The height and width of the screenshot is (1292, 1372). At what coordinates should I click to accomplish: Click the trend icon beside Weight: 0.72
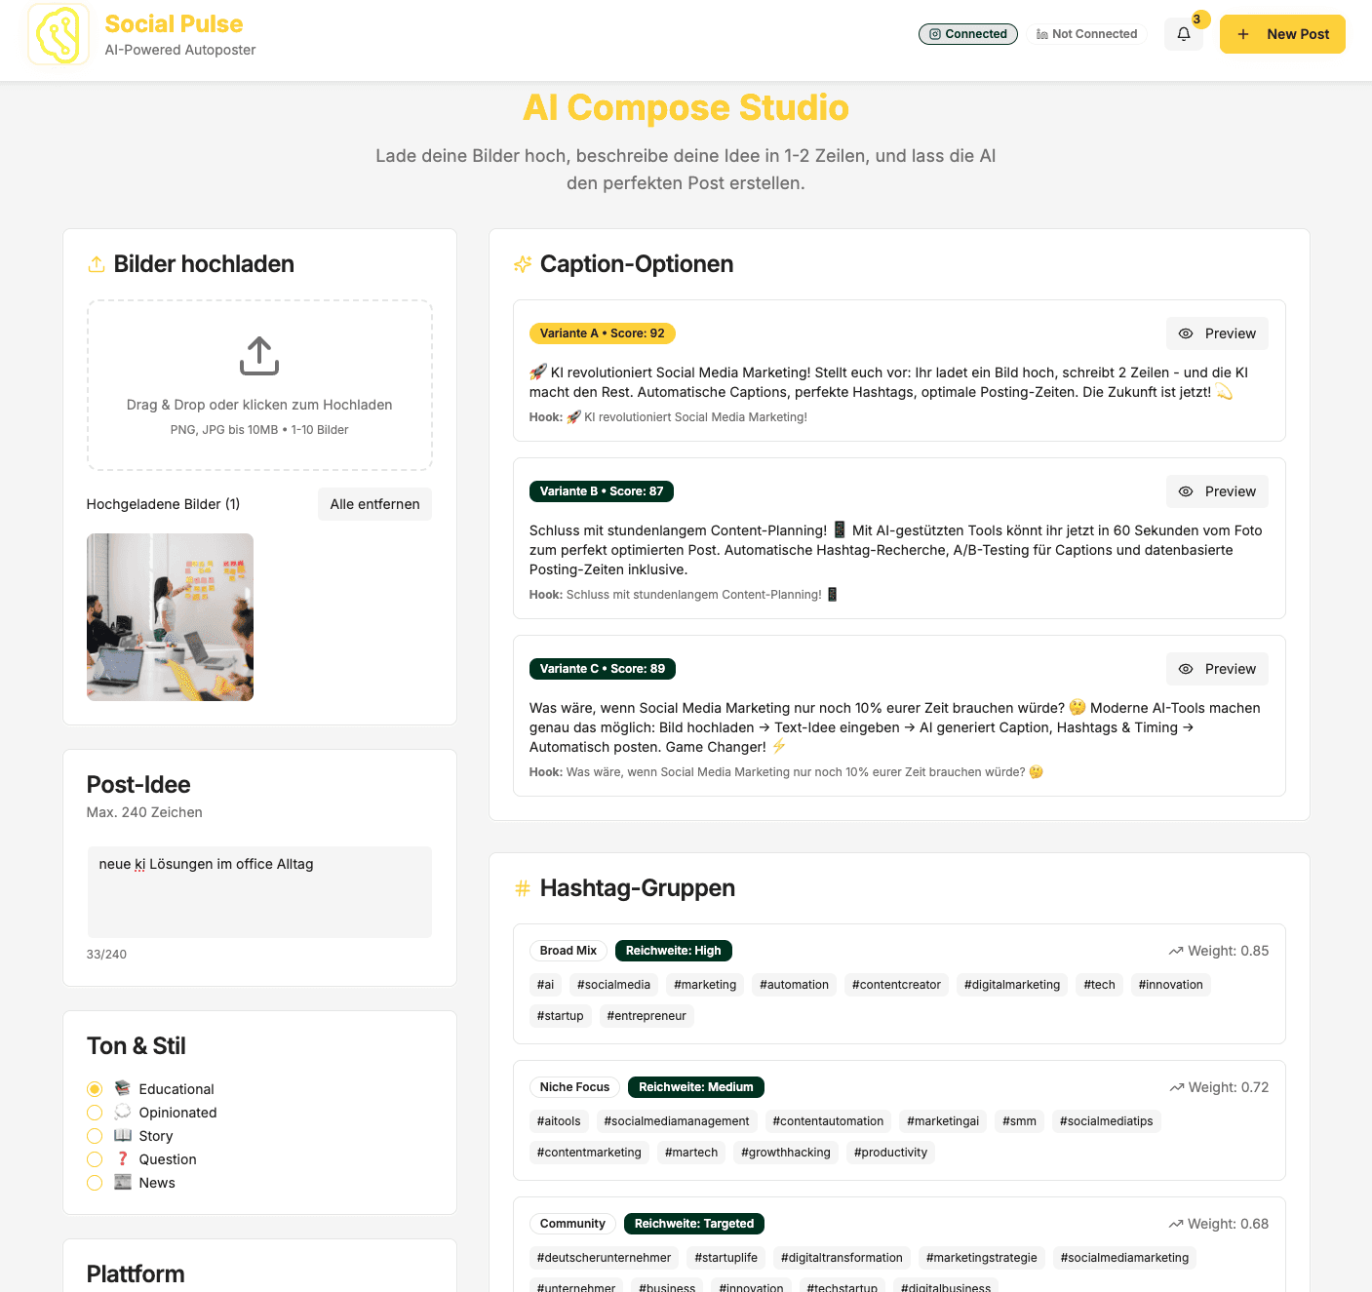[x=1177, y=1087]
